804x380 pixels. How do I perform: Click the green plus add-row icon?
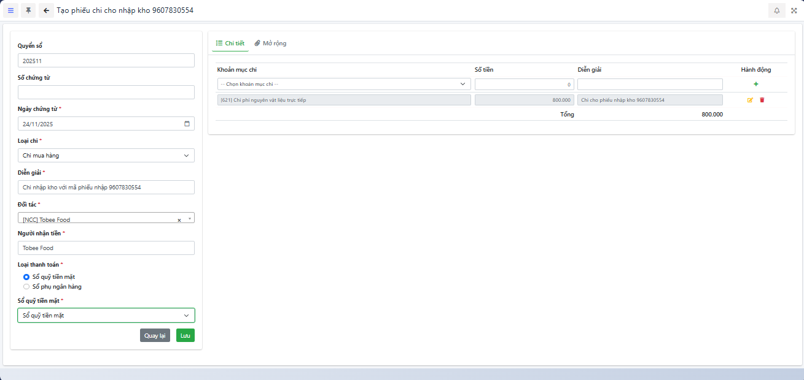click(755, 84)
